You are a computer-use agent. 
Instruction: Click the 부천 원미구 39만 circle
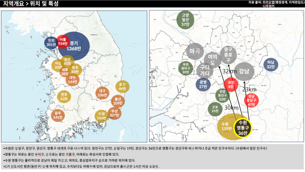[185, 68]
